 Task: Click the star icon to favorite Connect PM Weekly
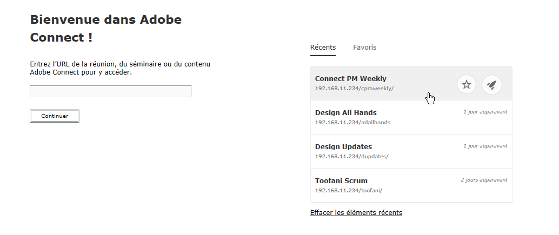[467, 84]
